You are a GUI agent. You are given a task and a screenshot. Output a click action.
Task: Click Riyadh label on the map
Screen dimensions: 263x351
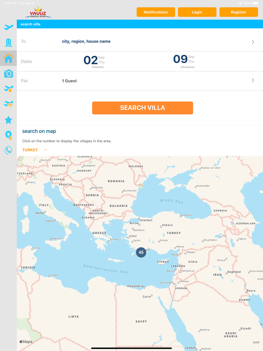tap(246, 328)
